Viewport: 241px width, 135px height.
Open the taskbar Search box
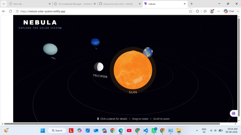57,131
